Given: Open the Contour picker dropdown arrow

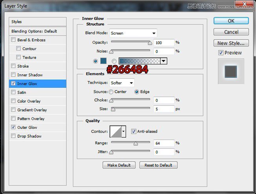Looking at the screenshot, I should [x=124, y=131].
